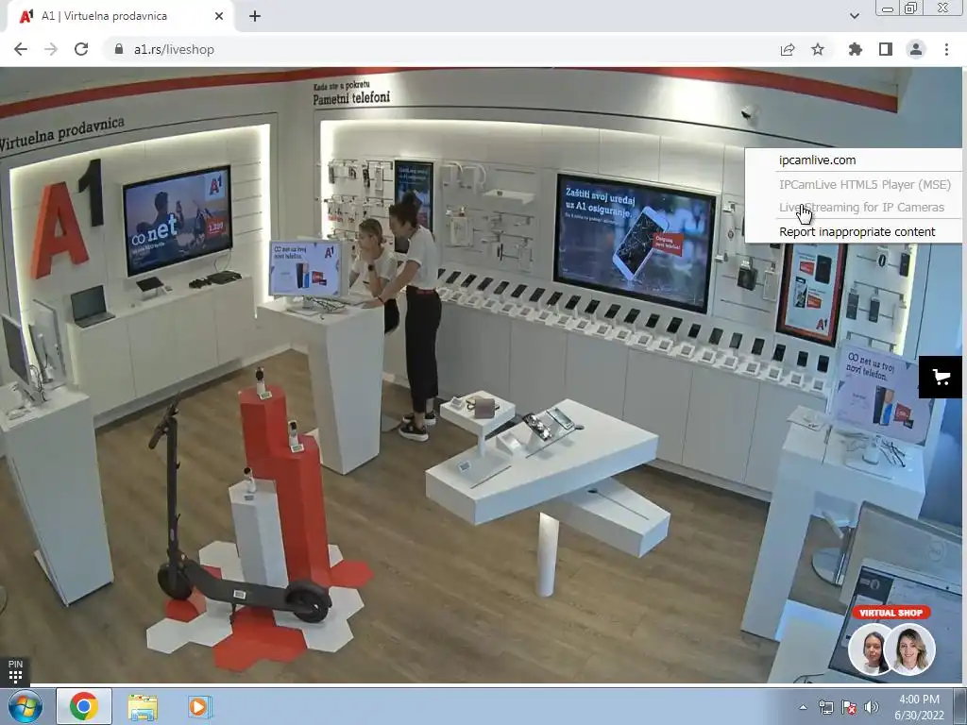
Task: Open the volume speaker tray icon
Action: point(872,707)
